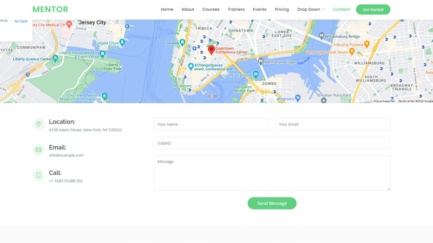433x243 pixels.
Task: Click the Call phone icon
Action: (x=38, y=175)
